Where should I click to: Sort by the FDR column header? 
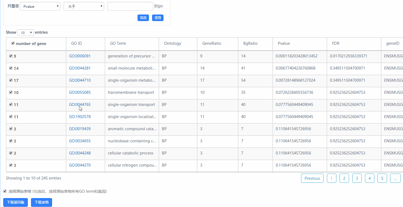pyautogui.click(x=354, y=44)
